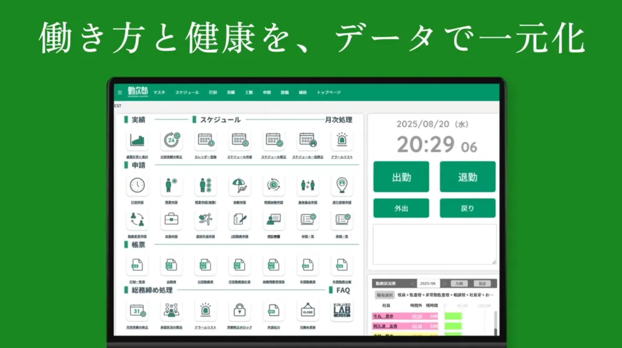
Task: Click the 設定 button in 勤務状況表
Action: [482, 284]
